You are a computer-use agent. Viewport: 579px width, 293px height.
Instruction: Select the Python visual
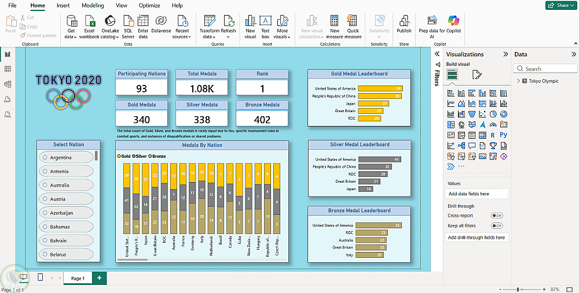(504, 135)
